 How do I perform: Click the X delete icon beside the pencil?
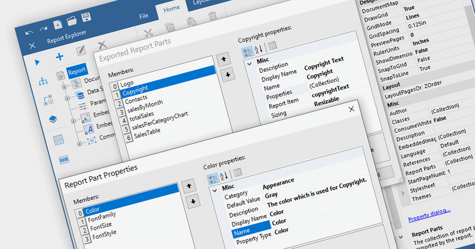(102, 44)
